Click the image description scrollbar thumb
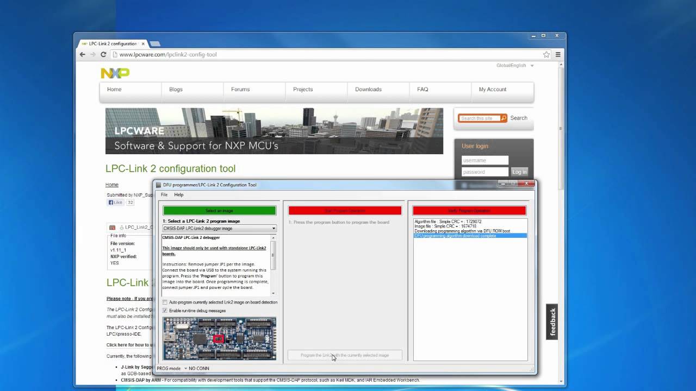Viewport: 696px width, 391px height. point(273,255)
